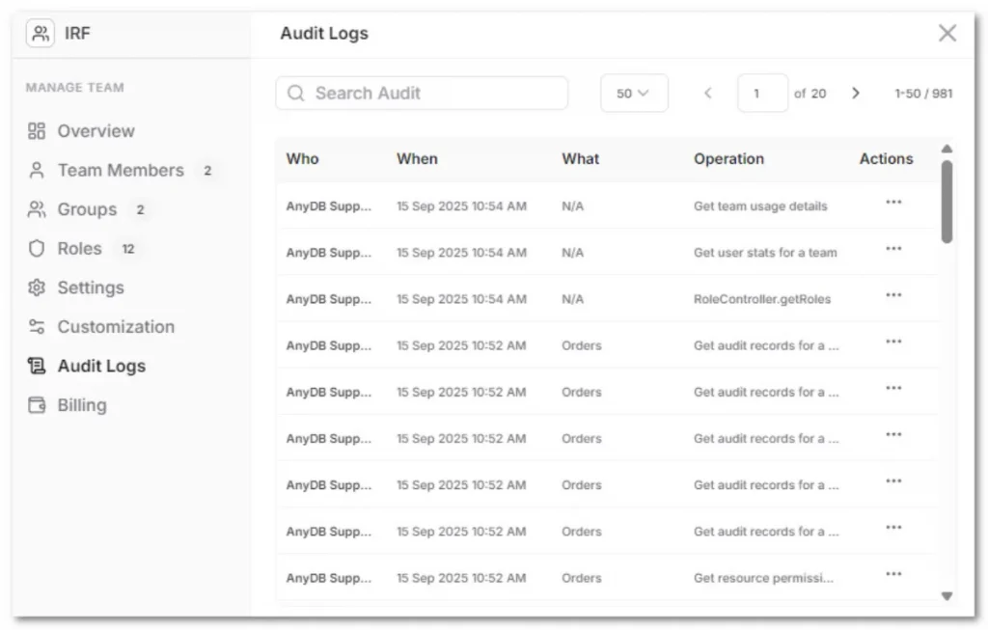Open Customization via its sliders icon
This screenshot has width=988, height=630.
pos(37,327)
